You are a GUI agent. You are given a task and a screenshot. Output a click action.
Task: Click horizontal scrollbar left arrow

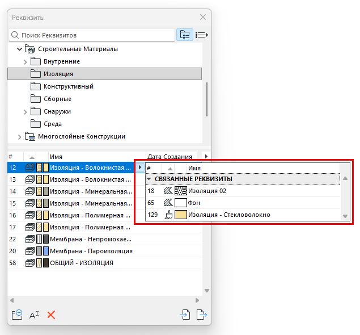tap(12, 300)
